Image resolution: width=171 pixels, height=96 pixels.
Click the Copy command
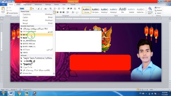click(9, 10)
